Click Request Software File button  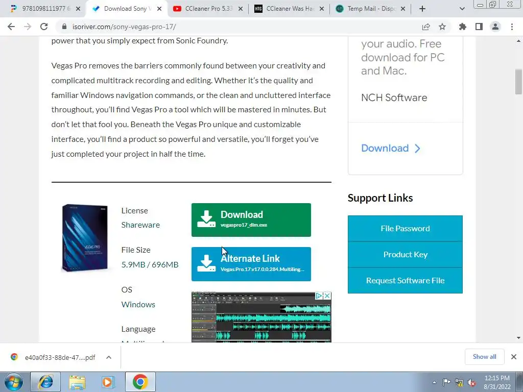405,280
